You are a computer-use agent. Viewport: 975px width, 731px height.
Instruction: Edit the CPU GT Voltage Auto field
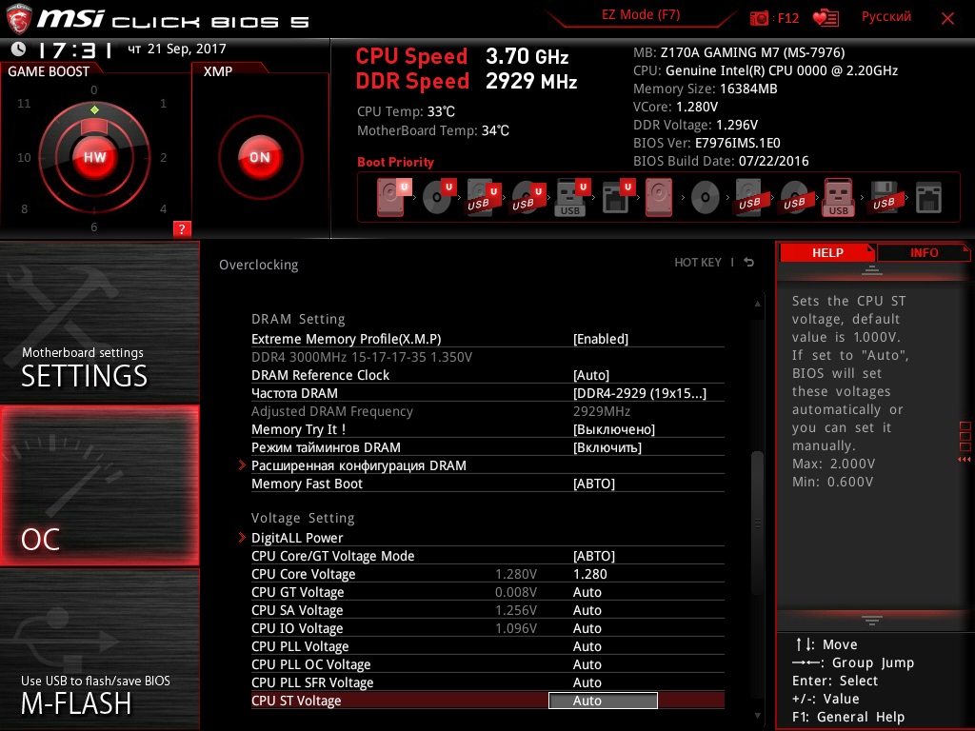coord(587,592)
